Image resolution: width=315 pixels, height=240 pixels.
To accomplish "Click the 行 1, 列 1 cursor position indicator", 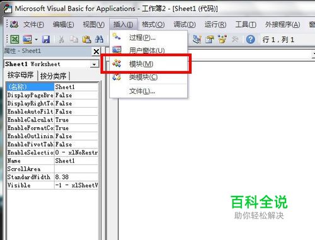I will (278, 40).
